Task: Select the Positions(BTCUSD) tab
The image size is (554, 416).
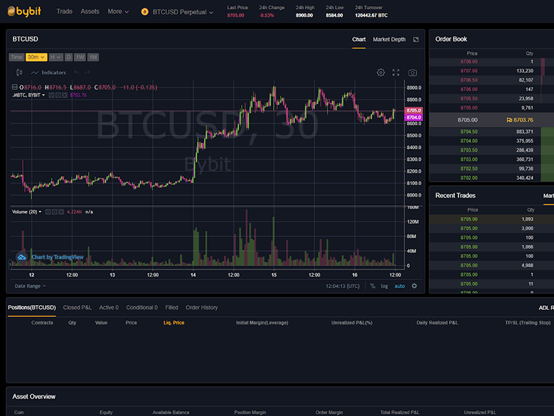Action: [32, 307]
